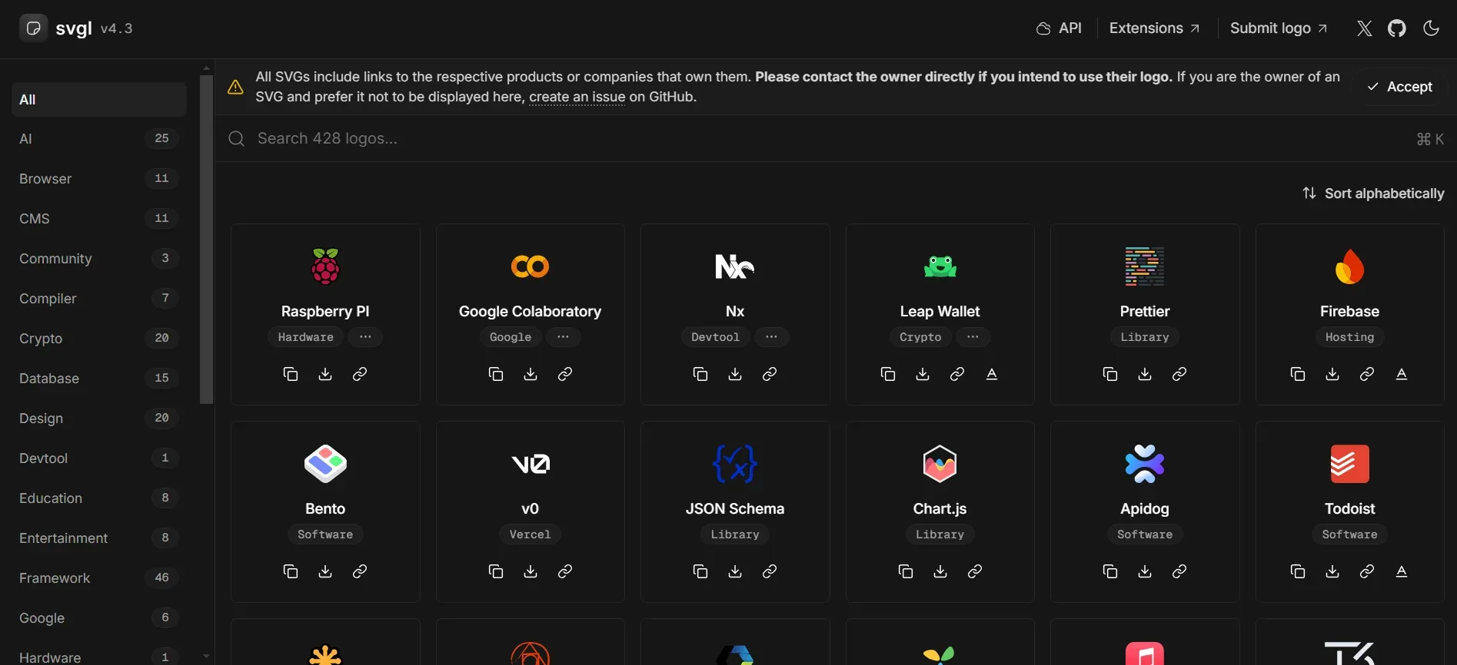Open the svgl GitHub repository icon
This screenshot has height=665, width=1457.
1397,28
